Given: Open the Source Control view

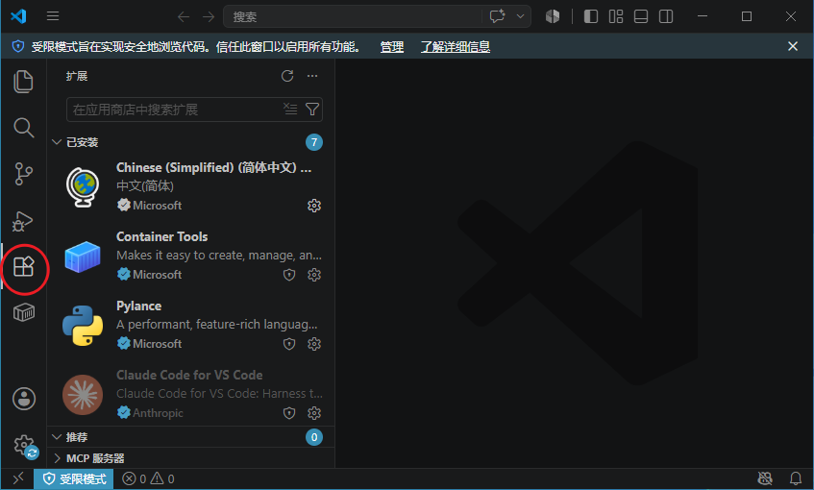Looking at the screenshot, I should (x=23, y=174).
